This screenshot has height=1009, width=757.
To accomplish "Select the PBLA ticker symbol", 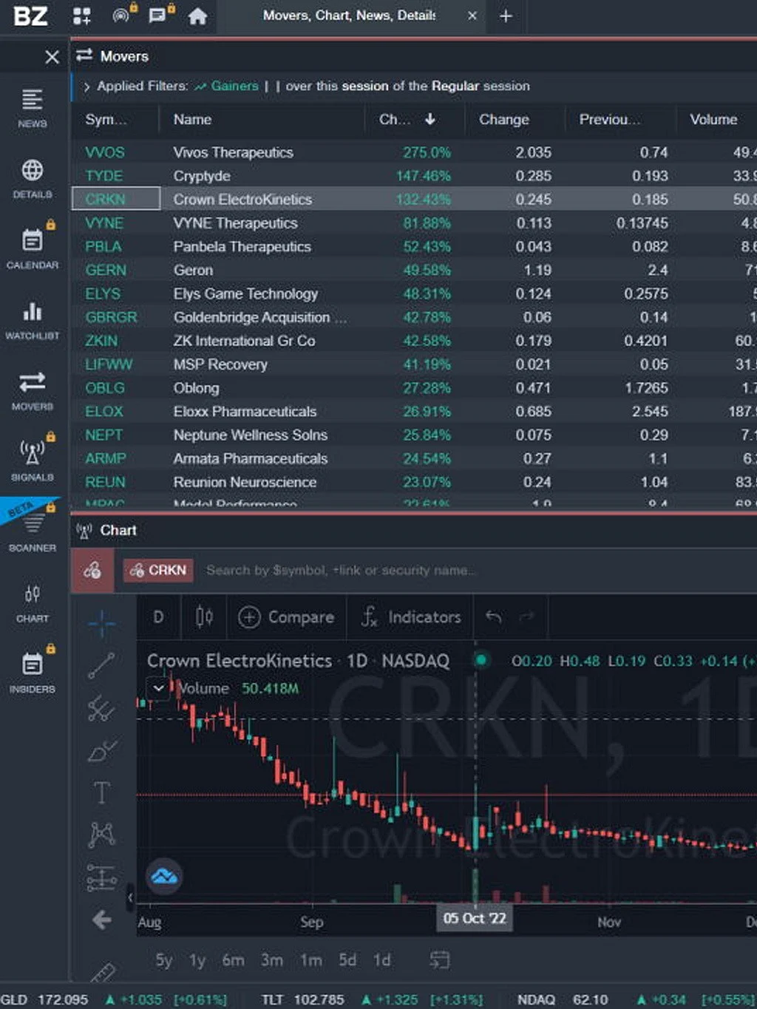I will tap(103, 247).
